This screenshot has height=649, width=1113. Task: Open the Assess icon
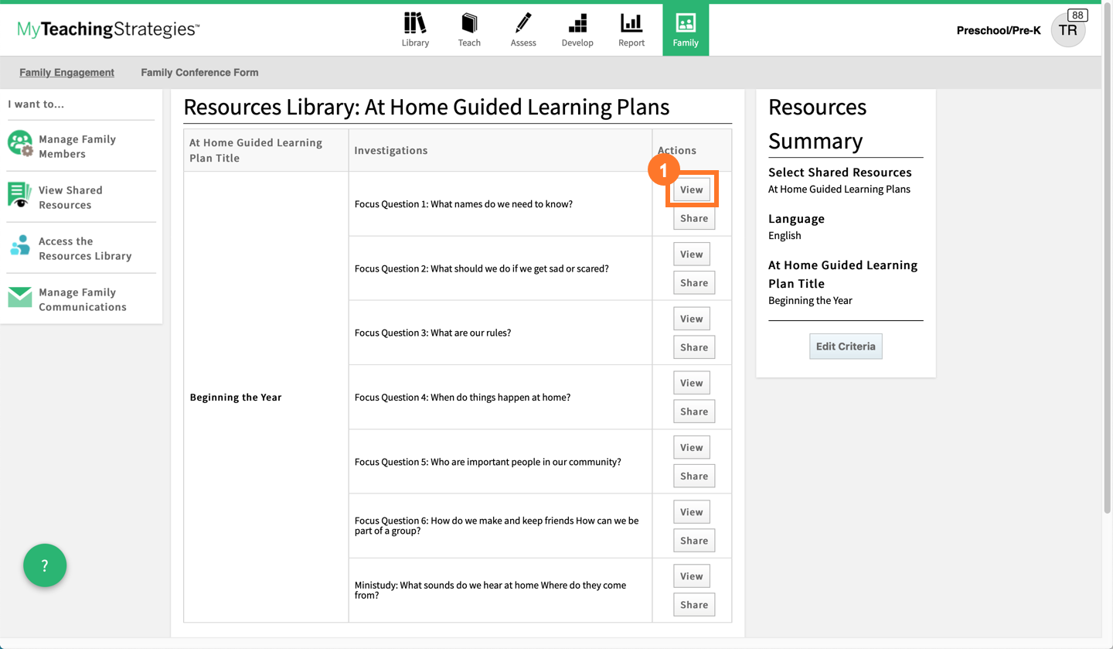[523, 29]
